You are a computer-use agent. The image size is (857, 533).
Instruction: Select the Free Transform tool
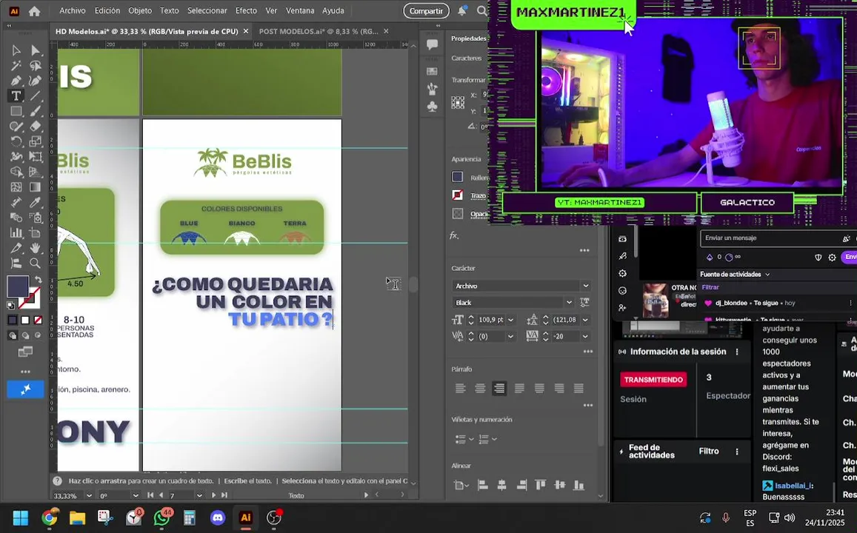pyautogui.click(x=35, y=157)
